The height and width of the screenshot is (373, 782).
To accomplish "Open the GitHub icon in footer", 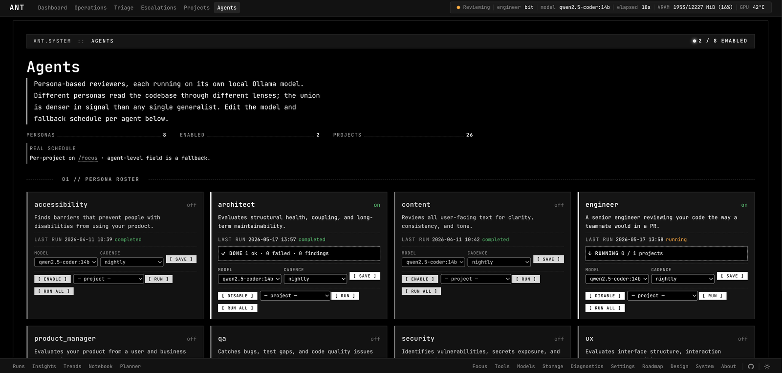I will 751,366.
